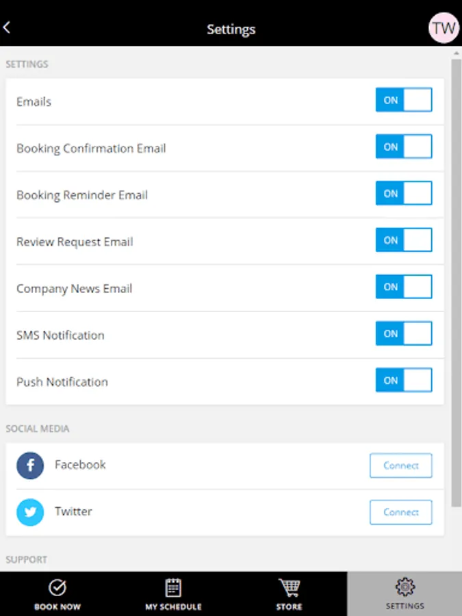Click the Facebook logo icon

[x=30, y=465]
